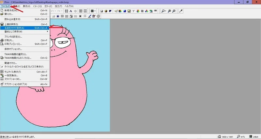Apply the mosaic effect icon
This screenshot has width=261, height=139.
pyautogui.click(x=62, y=16)
